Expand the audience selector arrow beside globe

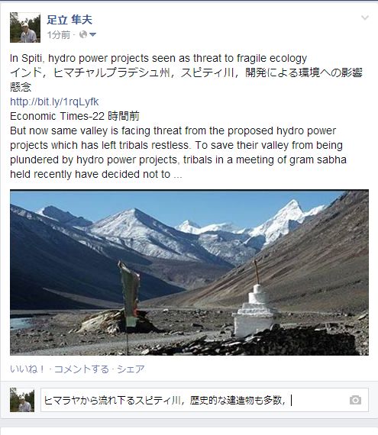point(92,34)
